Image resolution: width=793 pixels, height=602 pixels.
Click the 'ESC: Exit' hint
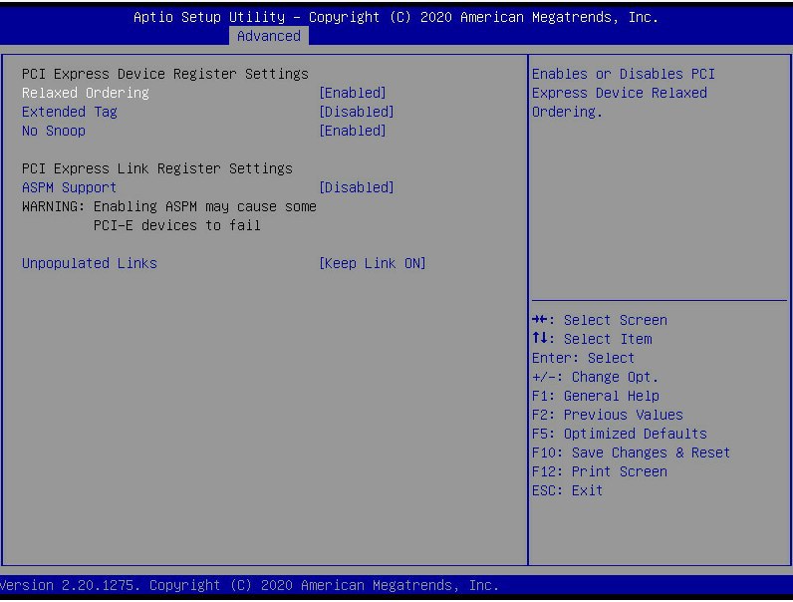[x=567, y=490]
